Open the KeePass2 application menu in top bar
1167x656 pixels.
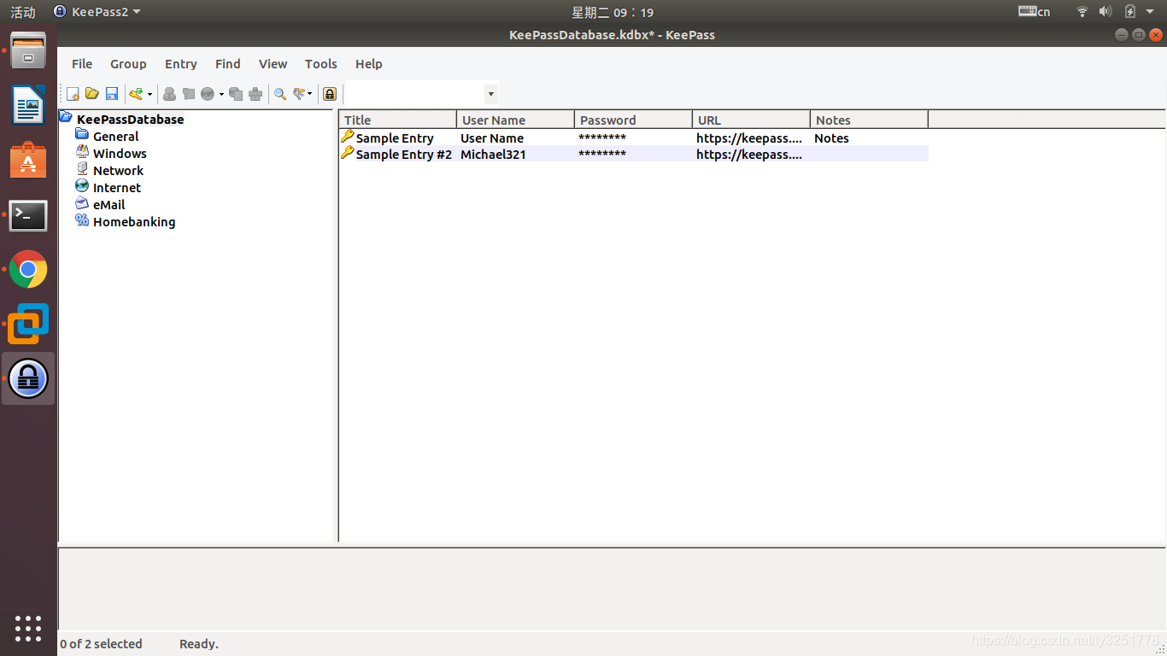97,12
